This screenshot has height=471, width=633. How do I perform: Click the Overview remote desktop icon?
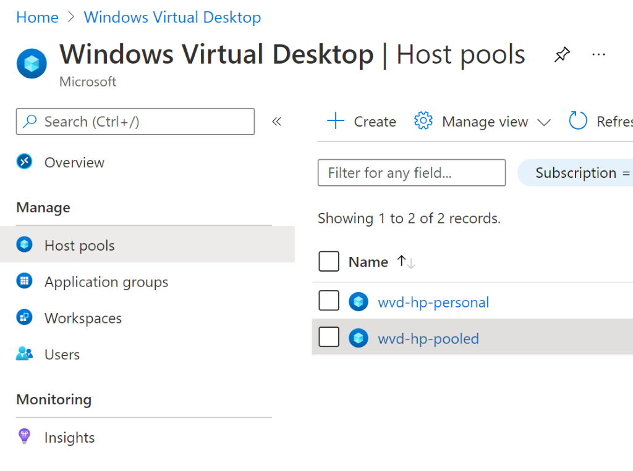coord(24,161)
